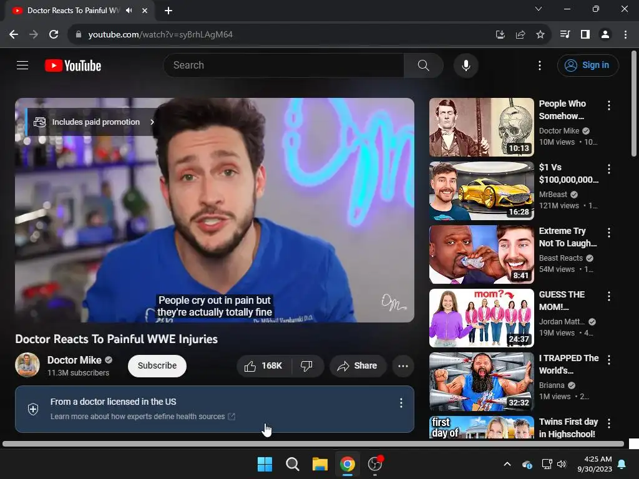The image size is (639, 479).
Task: Open options for Twins First day video
Action: point(609,423)
